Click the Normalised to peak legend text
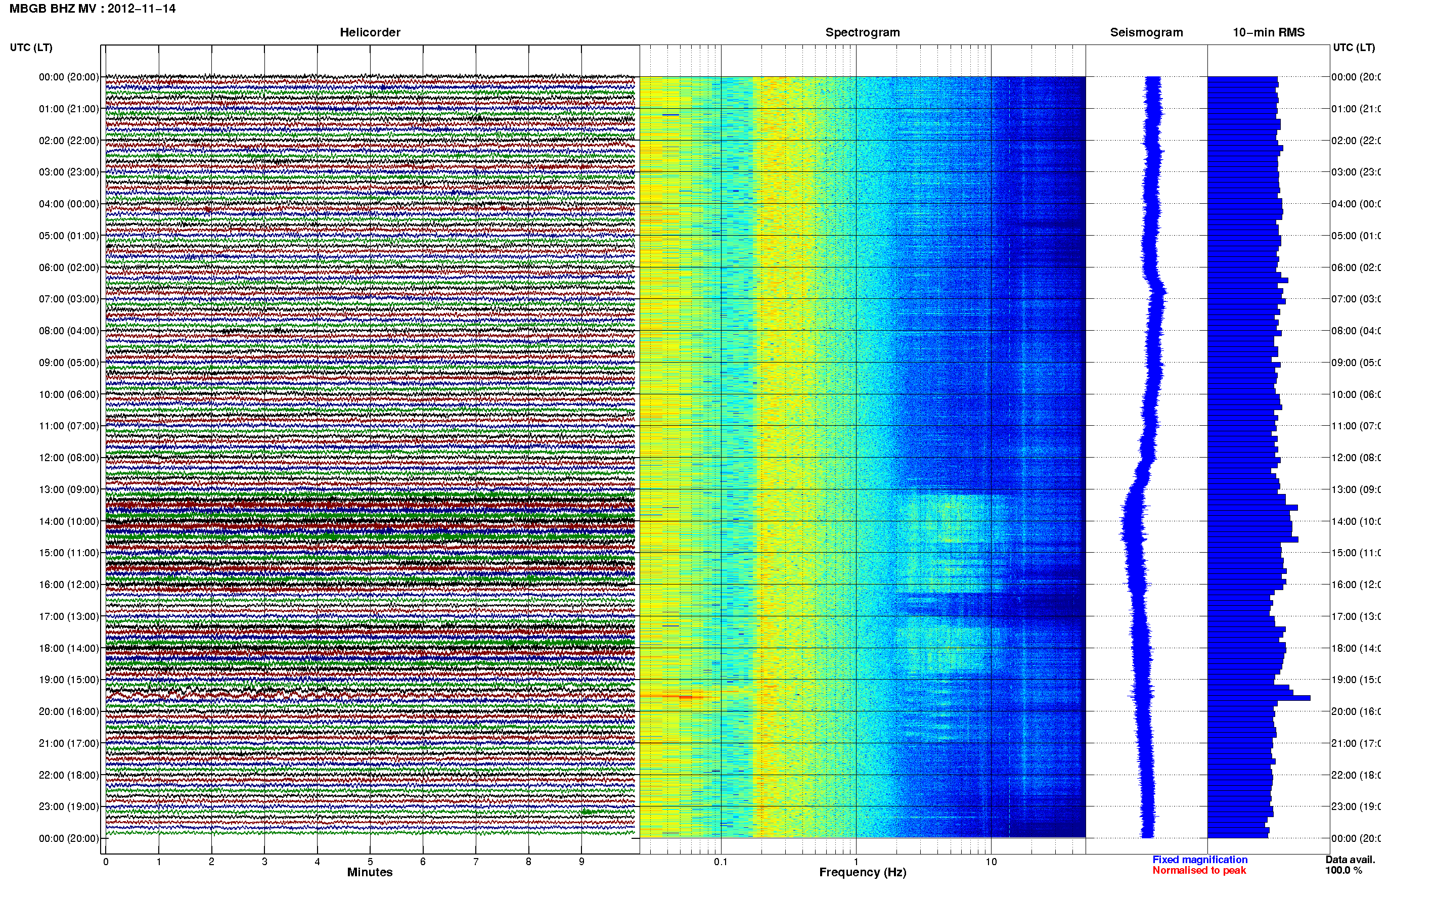Image resolution: width=1438 pixels, height=899 pixels. 1199,871
